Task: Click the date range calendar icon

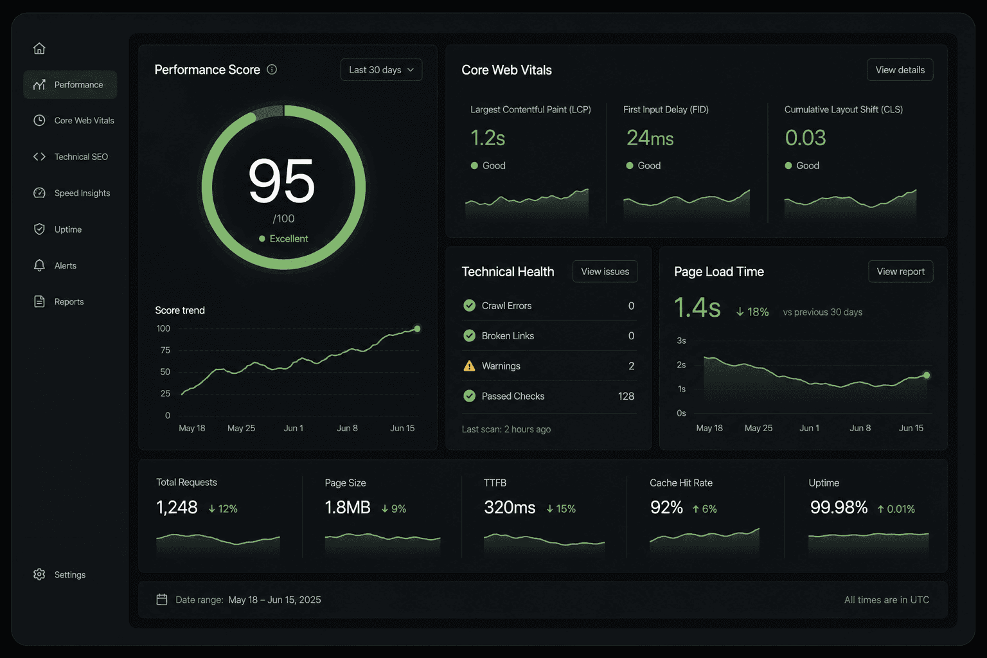Action: [x=162, y=600]
